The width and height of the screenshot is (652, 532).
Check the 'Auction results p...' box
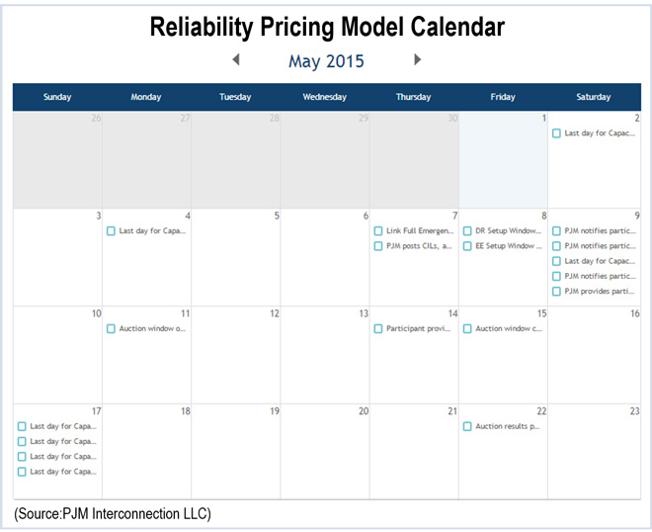click(x=467, y=426)
